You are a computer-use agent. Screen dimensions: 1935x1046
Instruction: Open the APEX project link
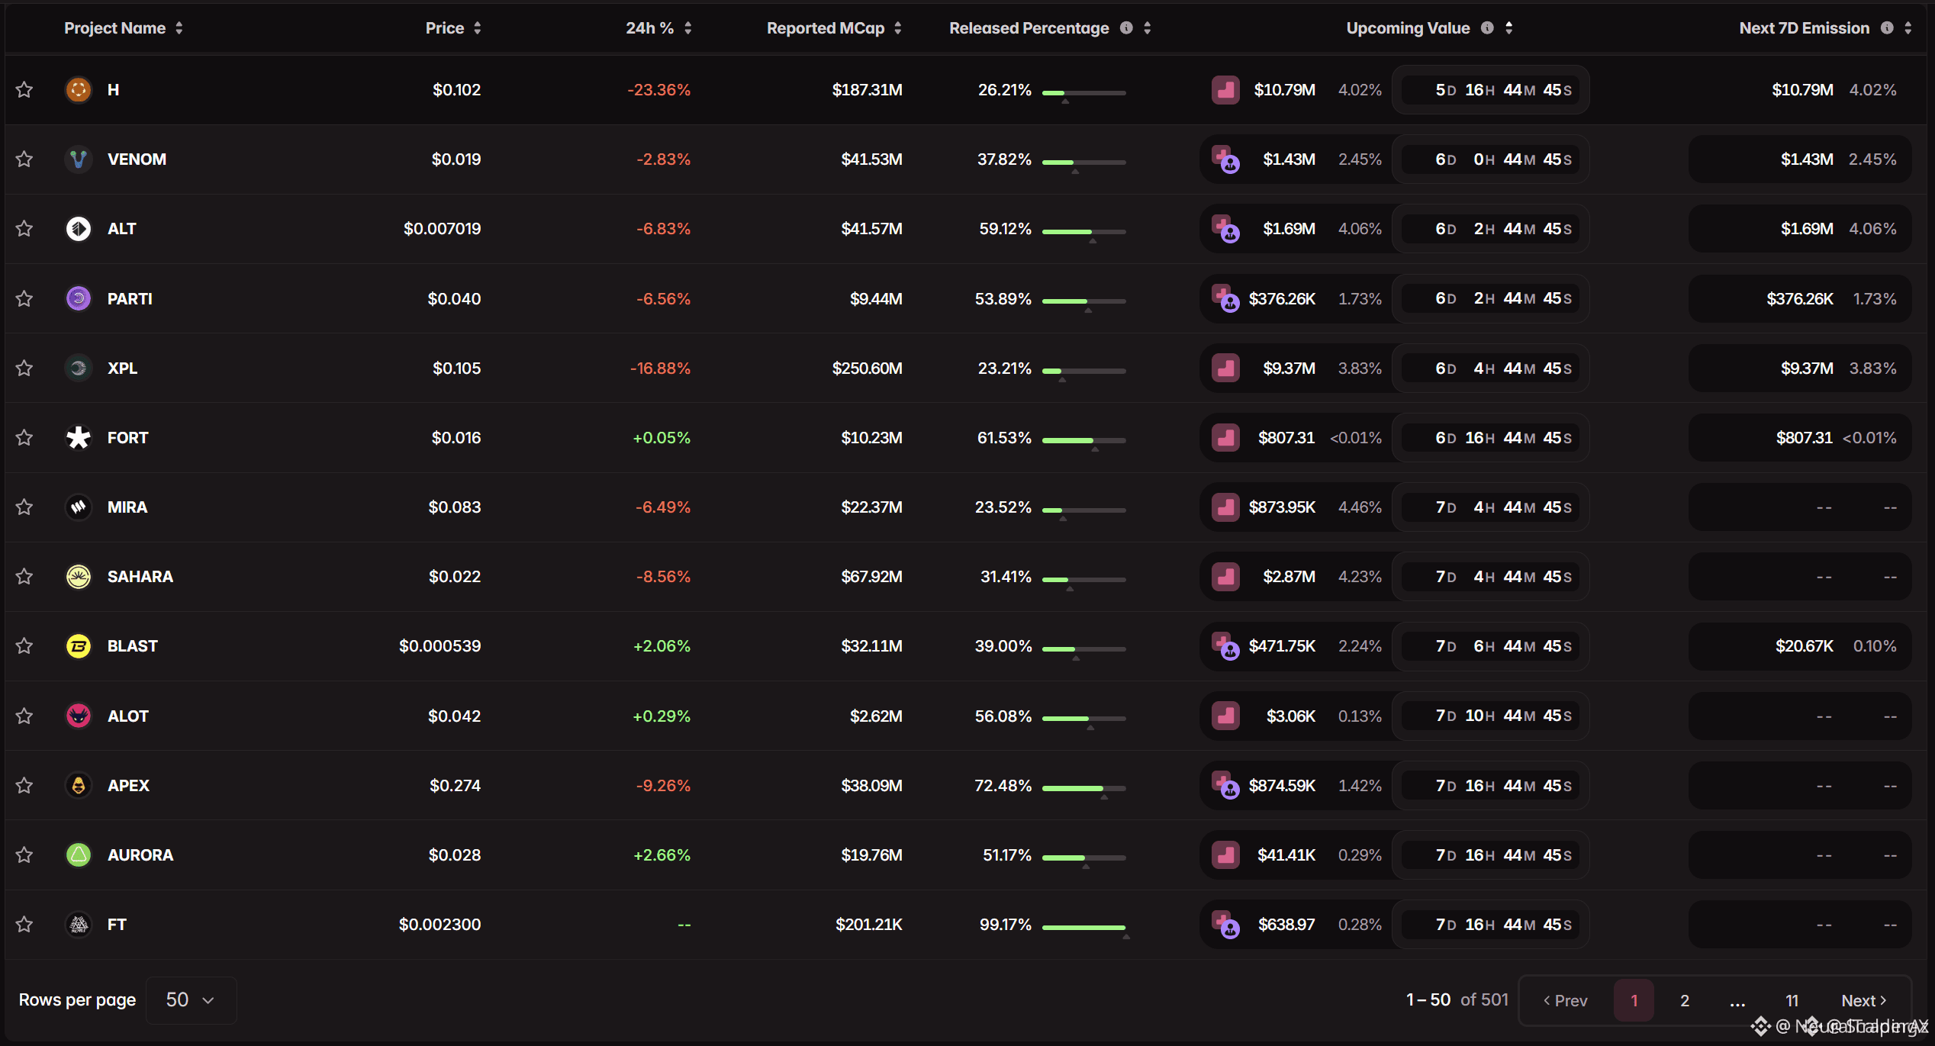click(x=128, y=786)
